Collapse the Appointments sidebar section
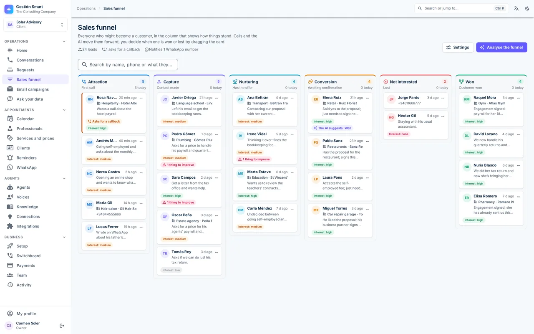The image size is (534, 334). [x=64, y=110]
